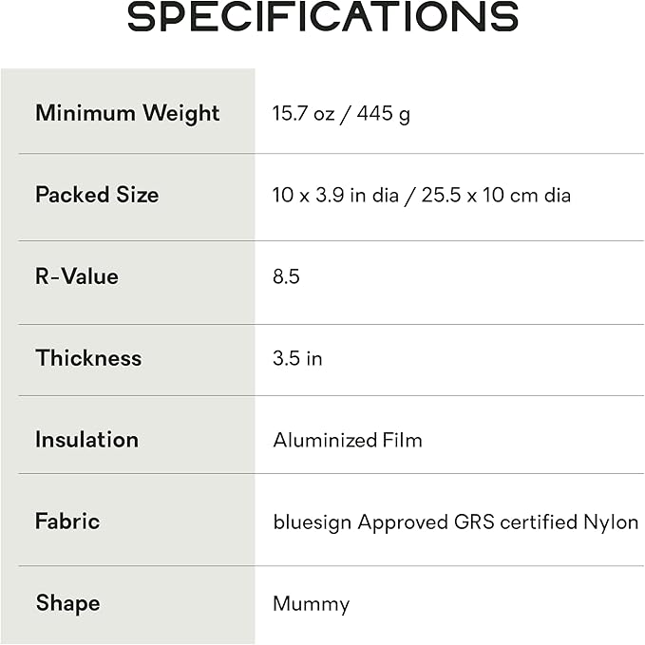Select the Insulation label

click(x=86, y=440)
